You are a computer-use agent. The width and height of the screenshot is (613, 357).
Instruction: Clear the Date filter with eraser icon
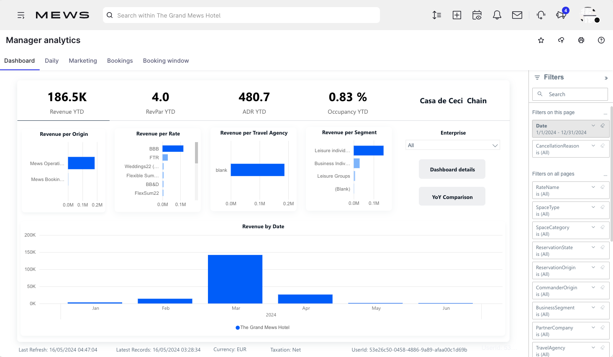pos(603,125)
